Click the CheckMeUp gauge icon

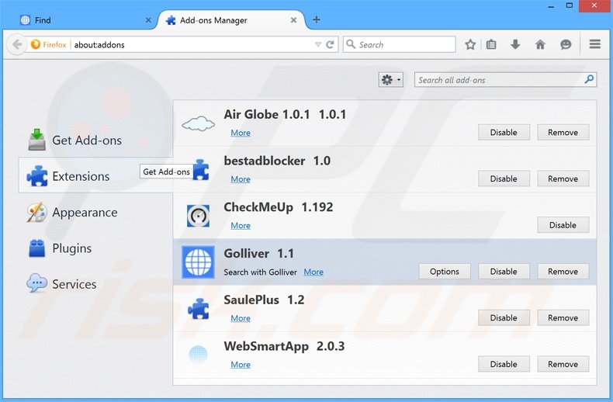point(198,216)
